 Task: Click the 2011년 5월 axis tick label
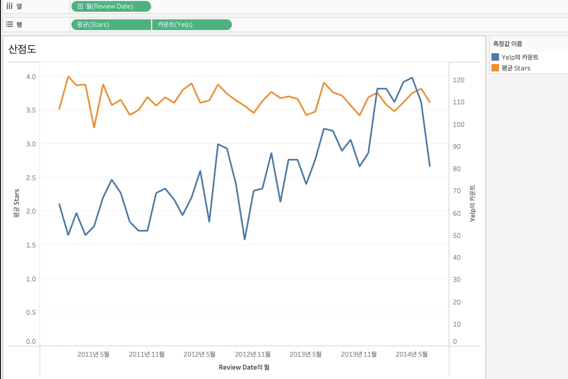(x=93, y=354)
